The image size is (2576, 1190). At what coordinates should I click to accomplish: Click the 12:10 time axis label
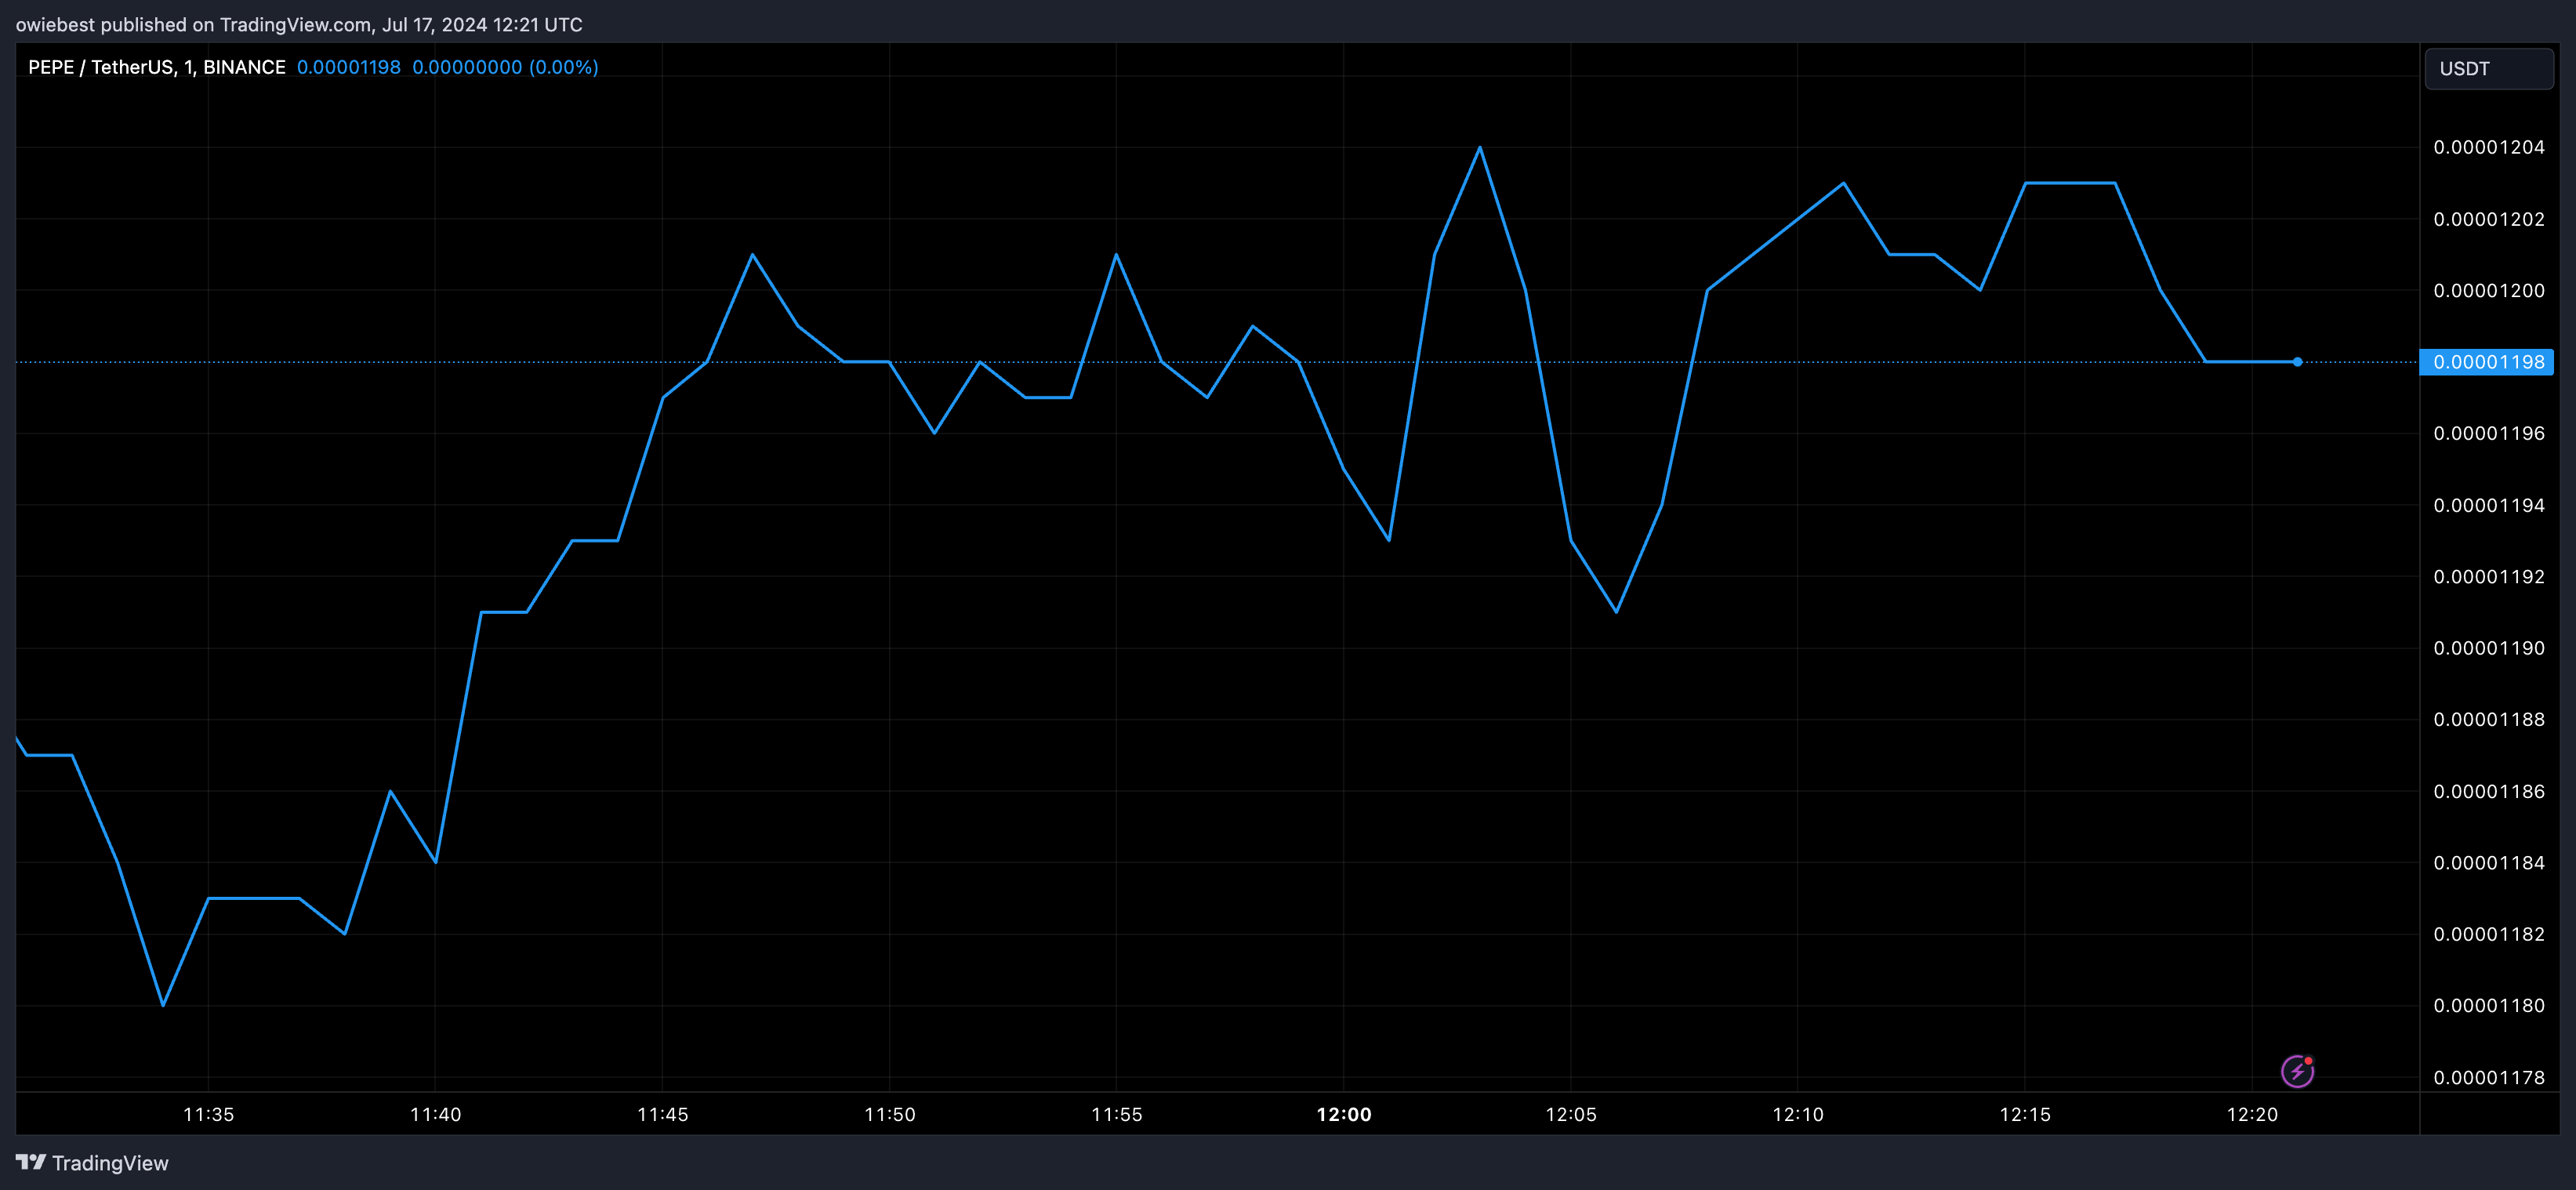click(x=1797, y=1114)
